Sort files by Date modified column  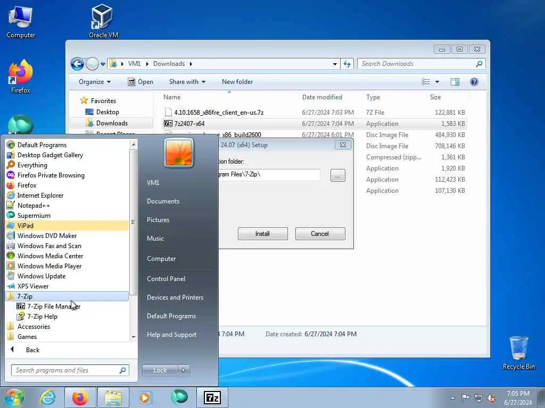click(x=322, y=97)
